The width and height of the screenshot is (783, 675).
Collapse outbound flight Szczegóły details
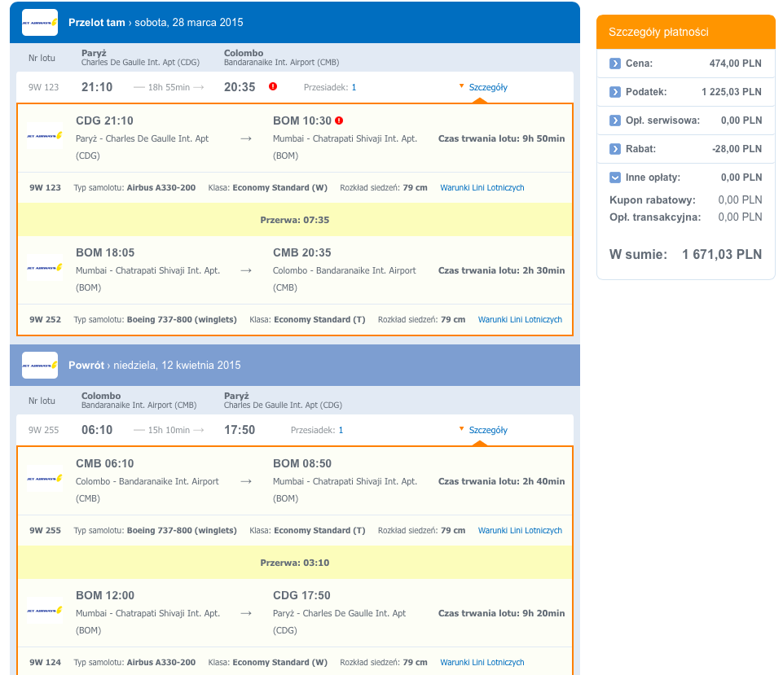[483, 87]
